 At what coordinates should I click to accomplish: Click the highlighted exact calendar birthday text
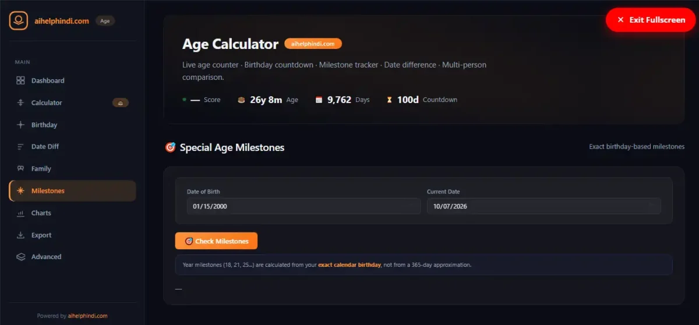click(x=349, y=264)
